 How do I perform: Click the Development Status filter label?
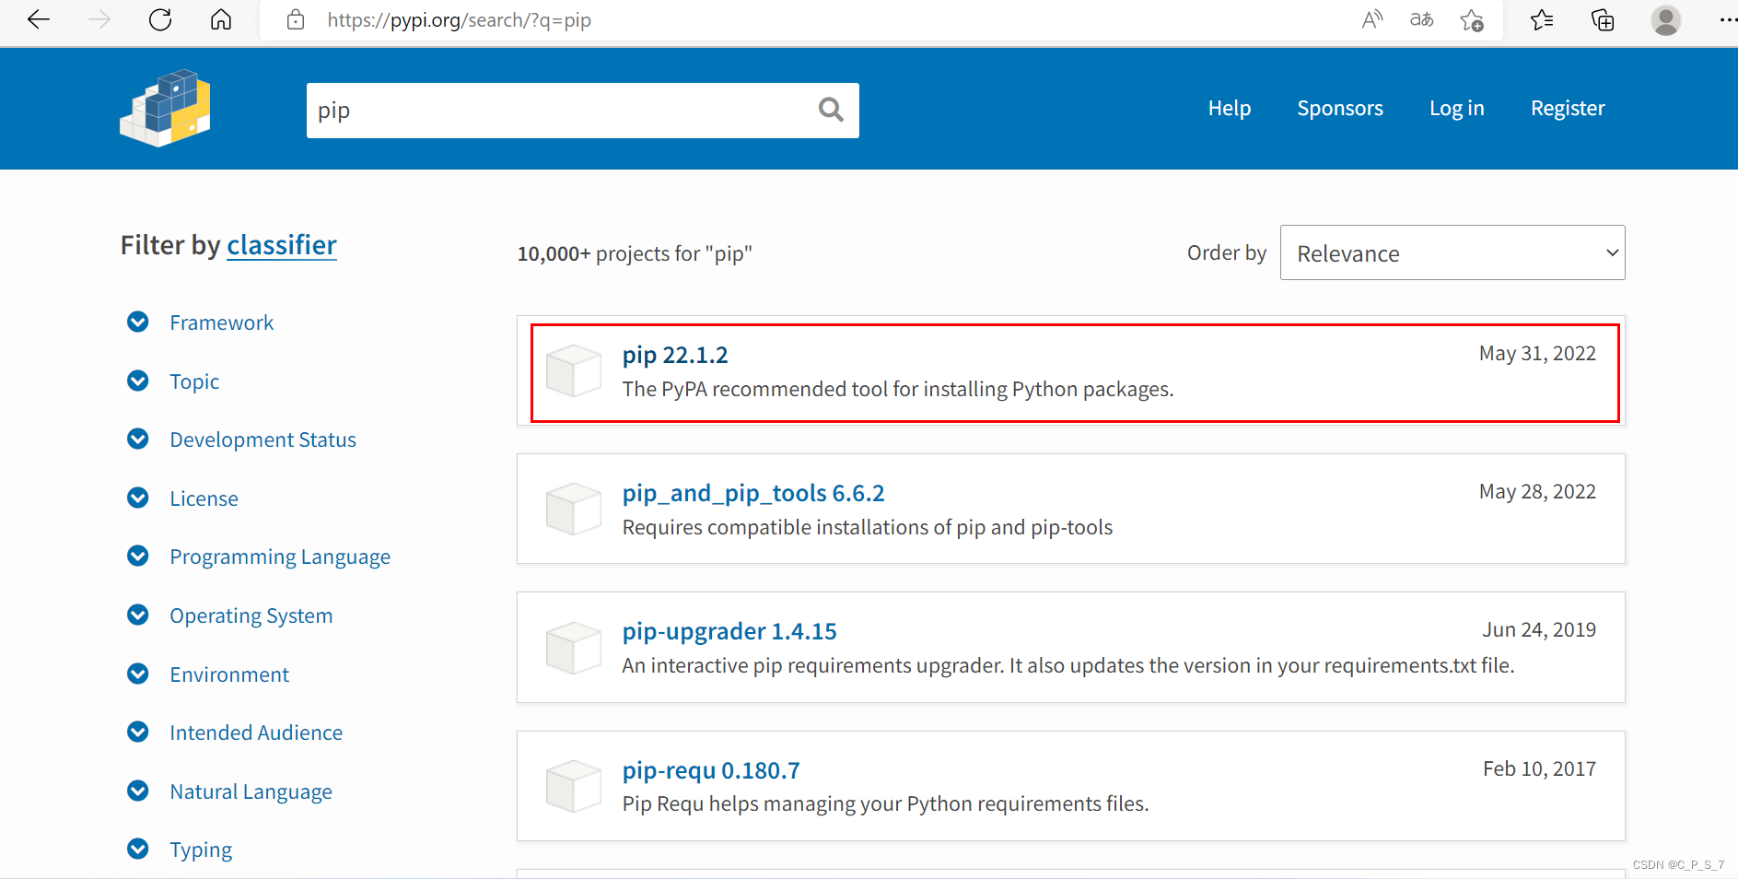(x=262, y=439)
